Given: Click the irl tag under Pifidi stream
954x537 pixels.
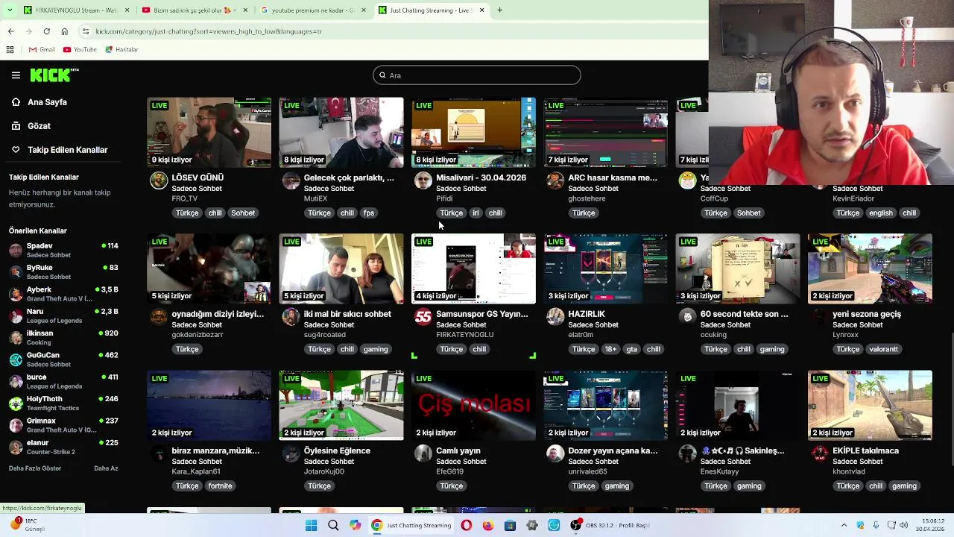Looking at the screenshot, I should 476,213.
